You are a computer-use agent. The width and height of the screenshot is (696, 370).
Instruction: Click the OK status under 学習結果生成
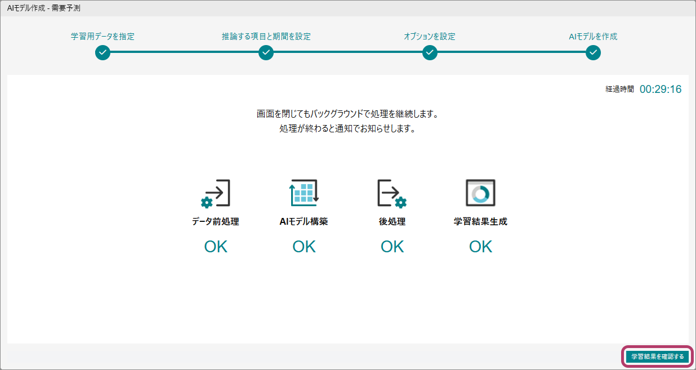(x=480, y=247)
